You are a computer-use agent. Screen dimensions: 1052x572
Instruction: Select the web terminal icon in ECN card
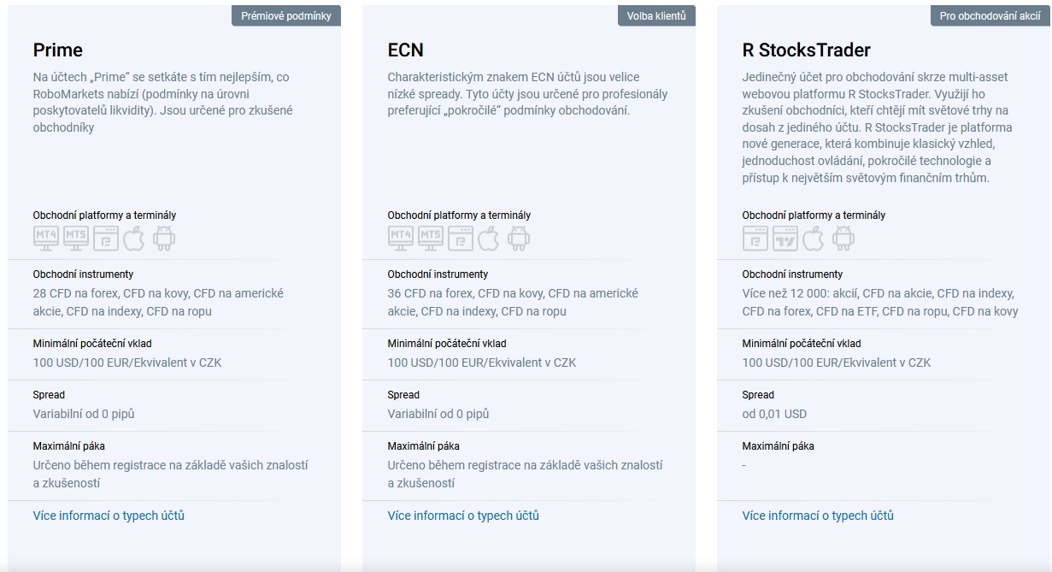coord(461,238)
